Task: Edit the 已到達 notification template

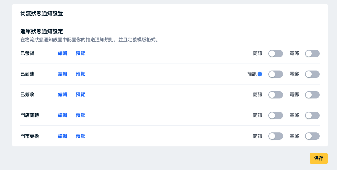Action: [x=63, y=74]
